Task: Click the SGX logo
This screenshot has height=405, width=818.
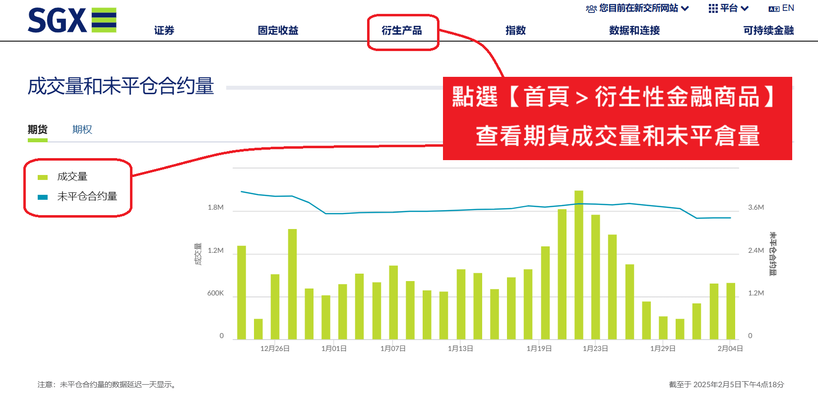Action: [72, 20]
